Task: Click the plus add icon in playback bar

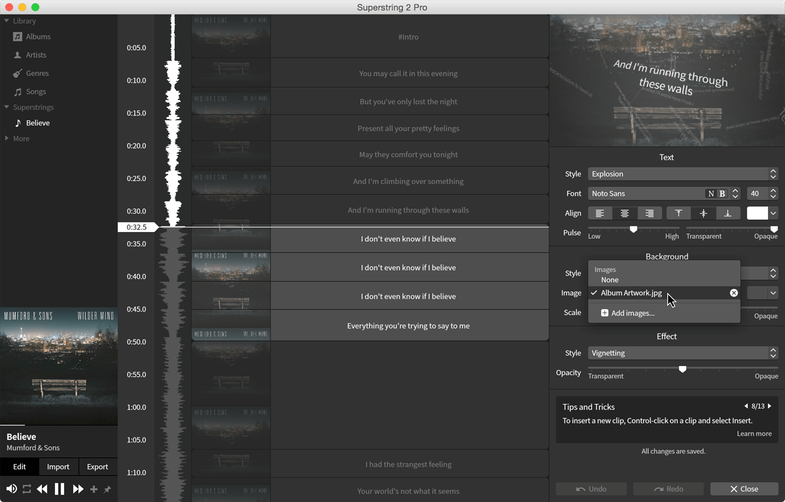Action: tap(94, 489)
